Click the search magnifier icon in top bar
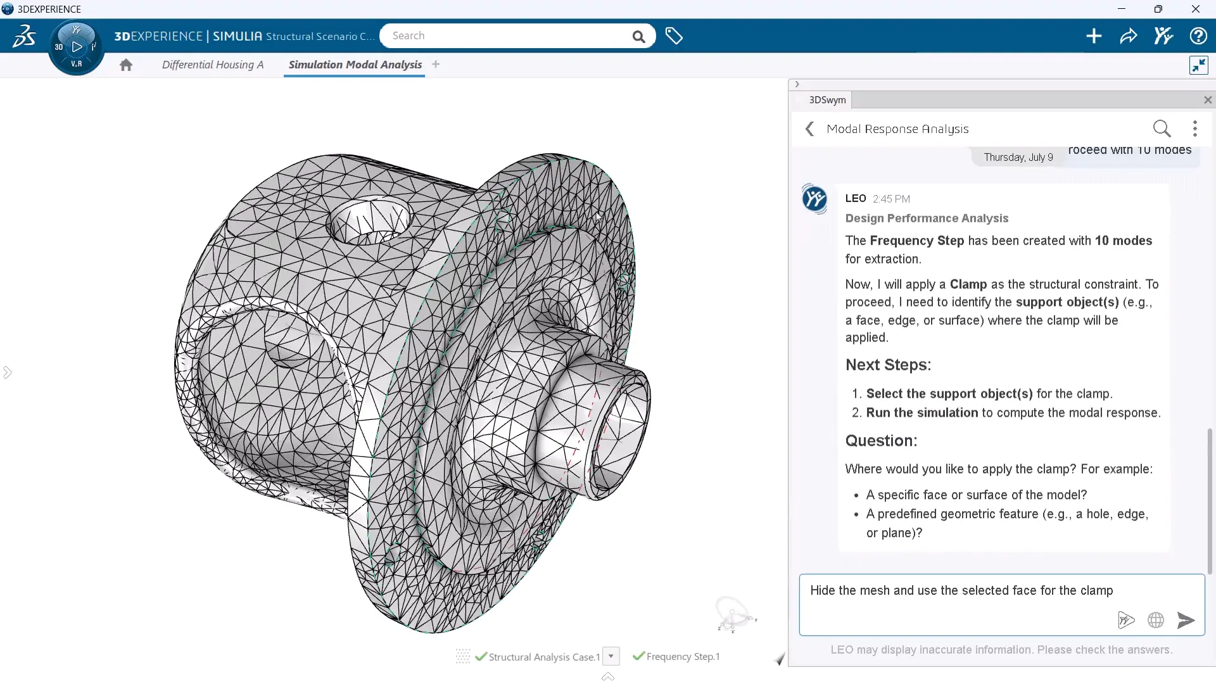The image size is (1216, 684). coord(638,37)
